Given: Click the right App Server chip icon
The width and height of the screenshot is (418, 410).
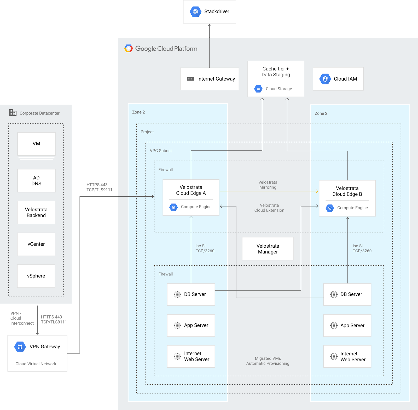Looking at the screenshot, I should pos(333,325).
